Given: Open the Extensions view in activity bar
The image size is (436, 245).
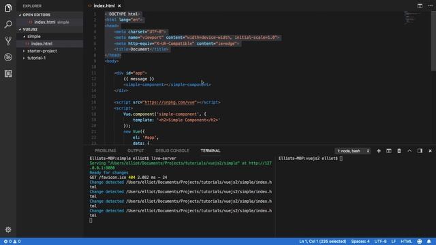Looking at the screenshot, I should click(x=8, y=73).
